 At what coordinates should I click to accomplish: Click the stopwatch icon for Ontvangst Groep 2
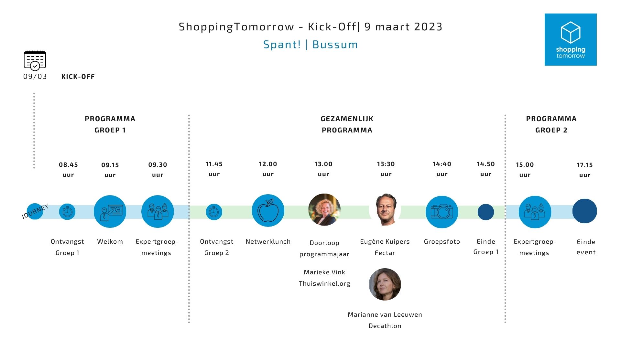tap(214, 212)
